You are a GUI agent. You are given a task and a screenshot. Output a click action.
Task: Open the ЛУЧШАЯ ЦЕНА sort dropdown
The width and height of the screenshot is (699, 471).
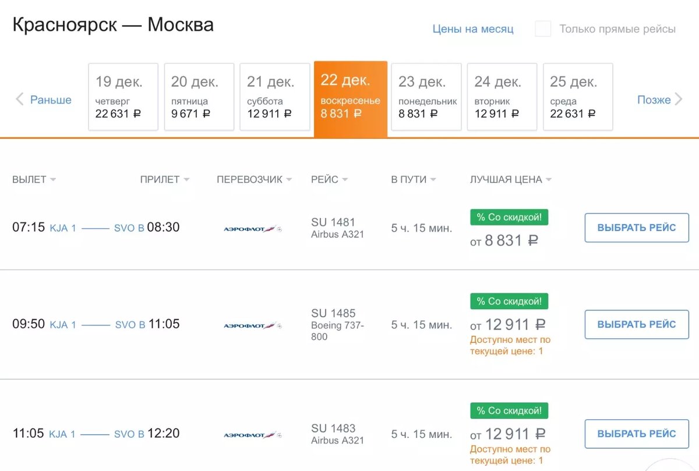pyautogui.click(x=509, y=179)
